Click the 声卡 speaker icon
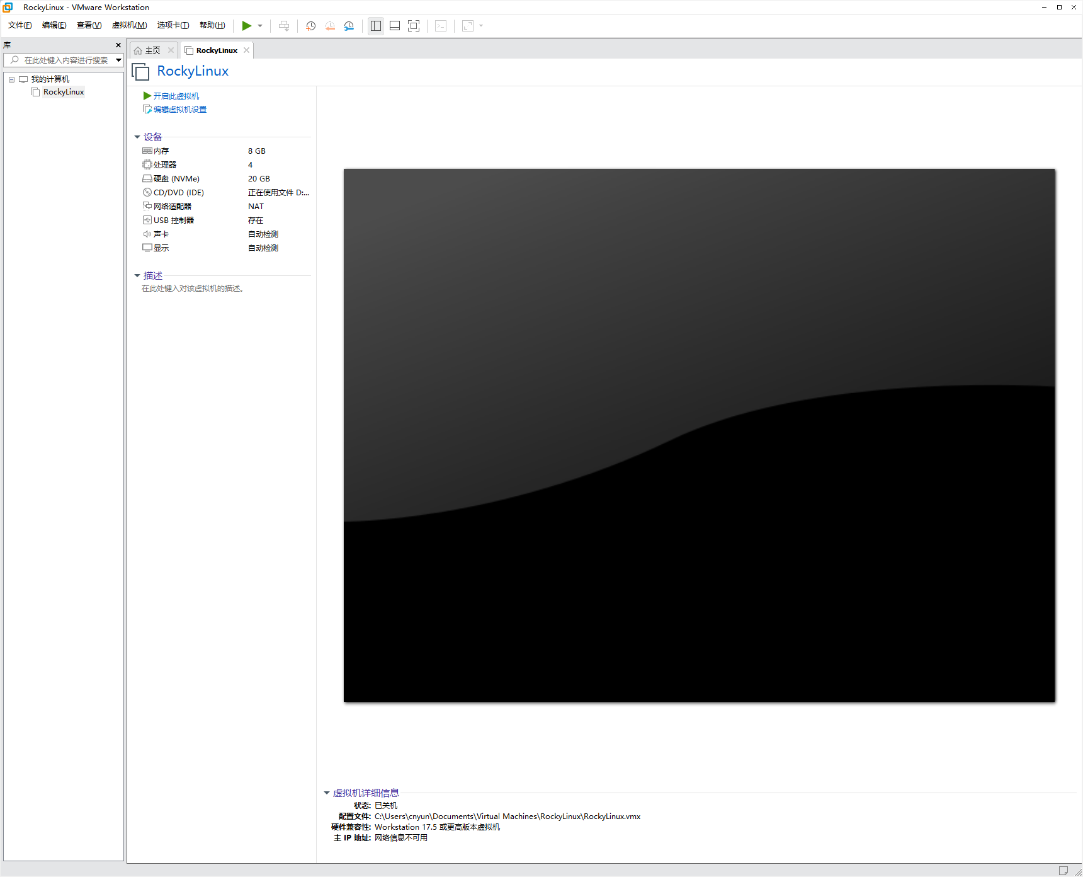Image resolution: width=1083 pixels, height=877 pixels. [147, 234]
